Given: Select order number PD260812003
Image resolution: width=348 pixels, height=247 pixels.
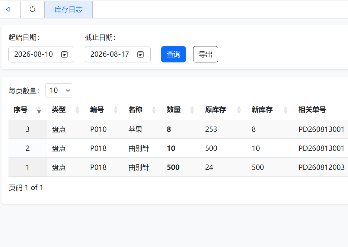Looking at the screenshot, I should point(321,167).
